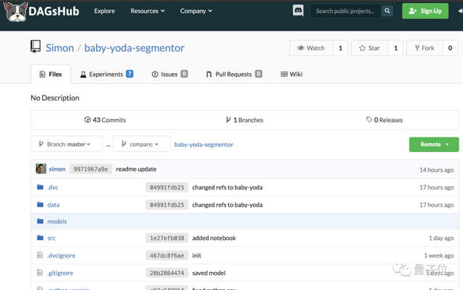The height and width of the screenshot is (290, 463).
Task: Click the green Sign Up button
Action: click(425, 11)
